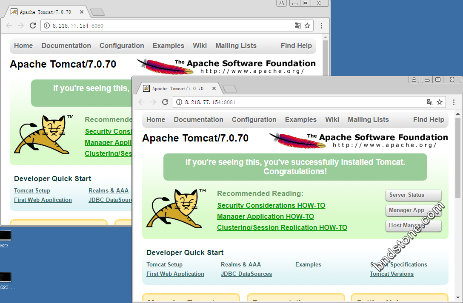463x303 pixels.
Task: Open Clustering/Session Replication HOW-TO in 8081 window
Action: (x=282, y=227)
